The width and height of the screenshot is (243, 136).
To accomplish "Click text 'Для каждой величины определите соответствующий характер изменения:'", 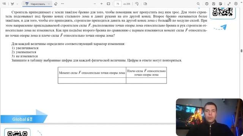I will point(68,44).
